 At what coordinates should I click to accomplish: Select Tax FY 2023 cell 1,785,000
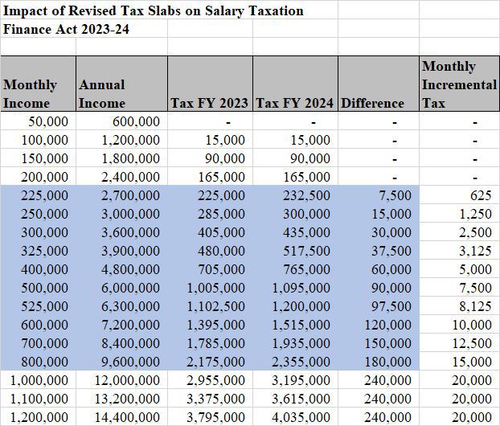tap(210, 342)
